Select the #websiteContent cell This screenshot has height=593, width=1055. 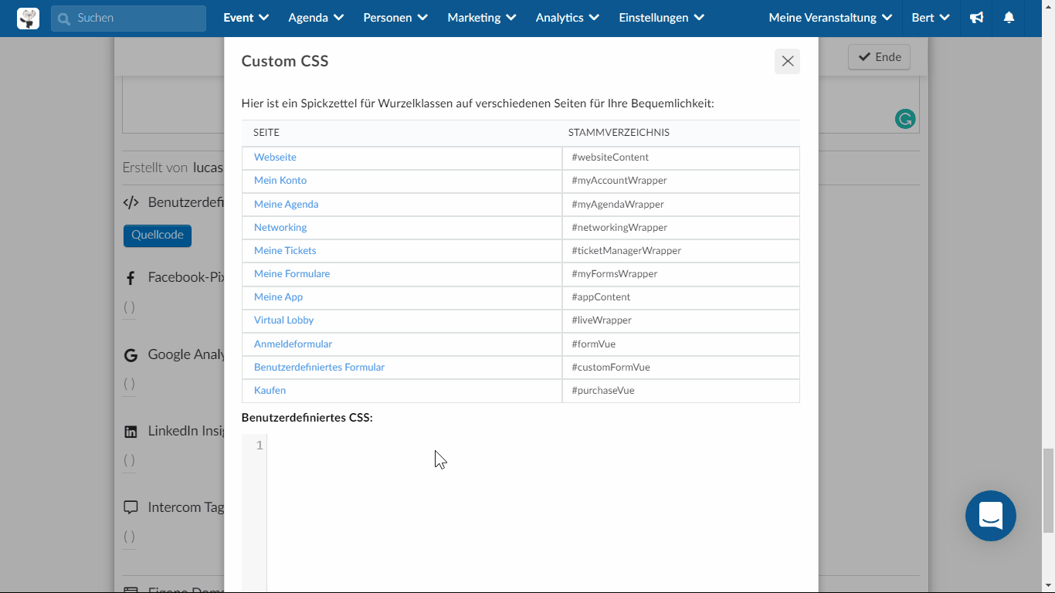tap(680, 158)
